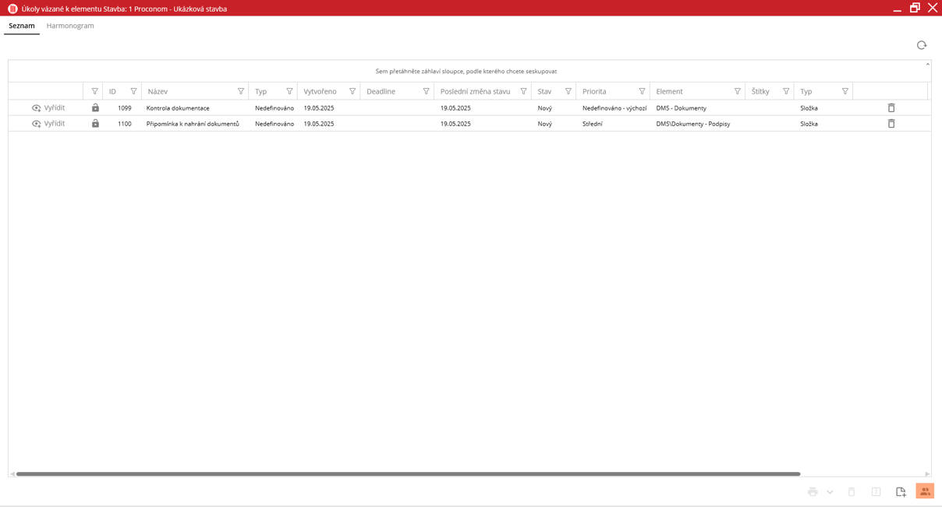This screenshot has width=942, height=507.
Task: Delete task 1099 using its trash icon
Action: (891, 108)
